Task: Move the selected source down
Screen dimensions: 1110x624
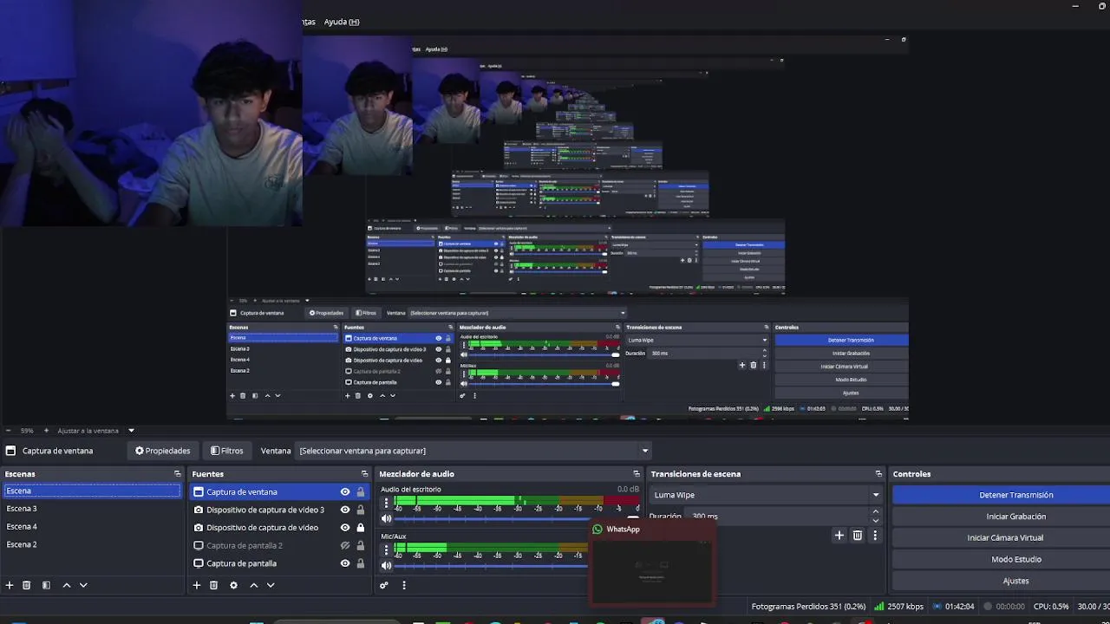Action: coord(271,585)
